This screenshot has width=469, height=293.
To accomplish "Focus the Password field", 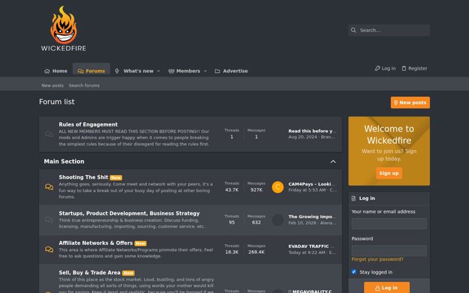I will coord(389,251).
